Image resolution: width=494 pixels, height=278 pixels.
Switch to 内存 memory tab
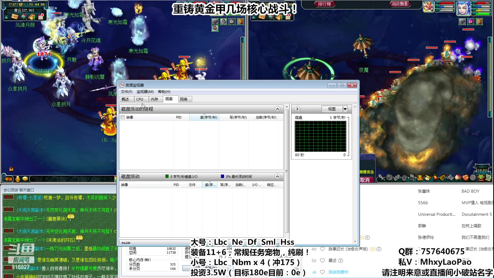(x=156, y=99)
